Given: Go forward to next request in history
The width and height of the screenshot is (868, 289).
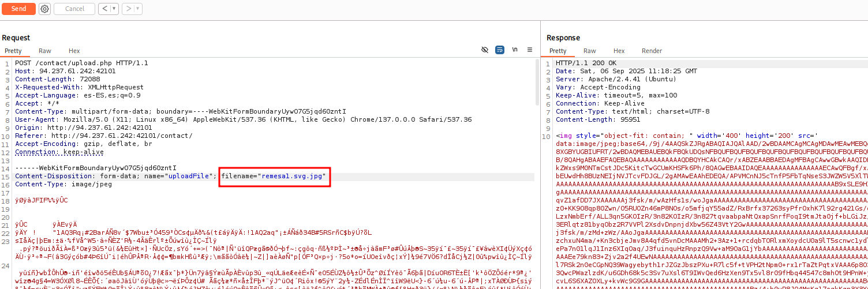Looking at the screenshot, I should (128, 9).
